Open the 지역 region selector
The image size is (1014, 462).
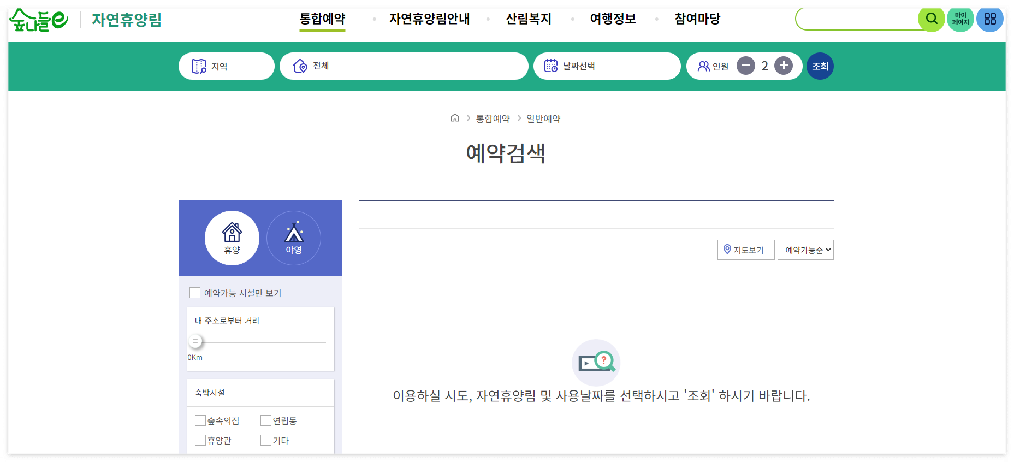tap(227, 66)
